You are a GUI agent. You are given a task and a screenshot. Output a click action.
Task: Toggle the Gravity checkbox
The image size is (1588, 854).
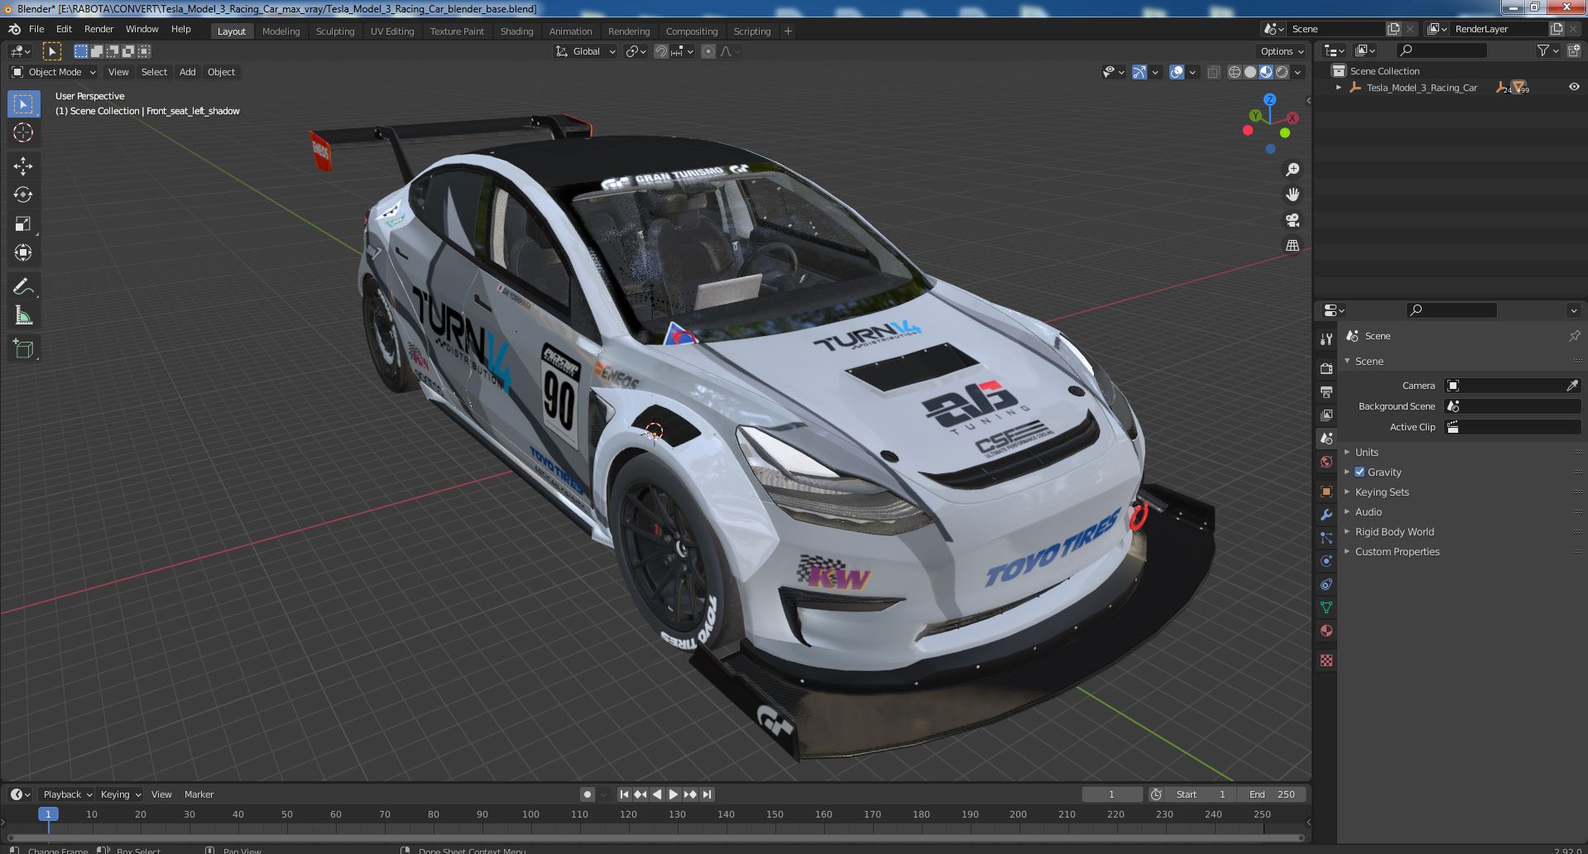tap(1360, 472)
